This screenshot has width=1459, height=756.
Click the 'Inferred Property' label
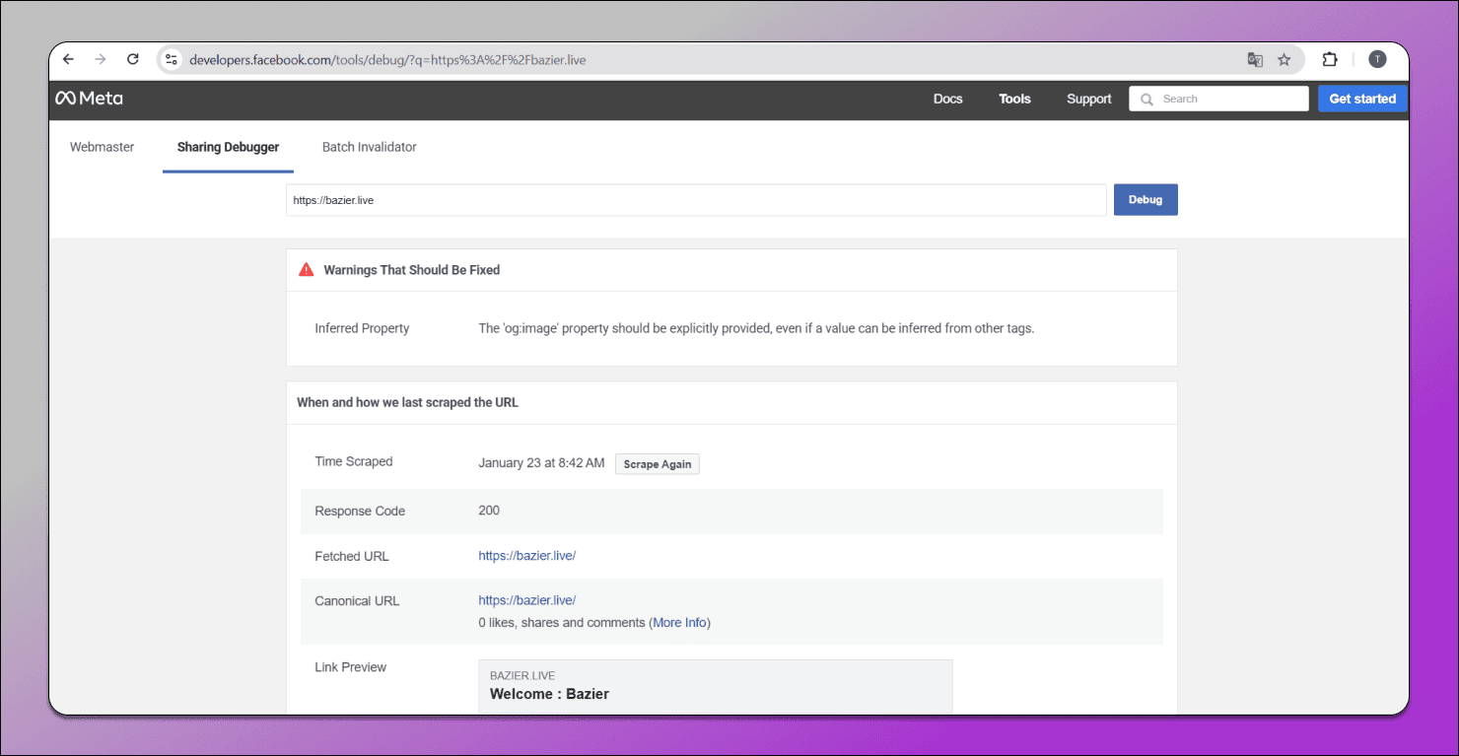tap(362, 328)
